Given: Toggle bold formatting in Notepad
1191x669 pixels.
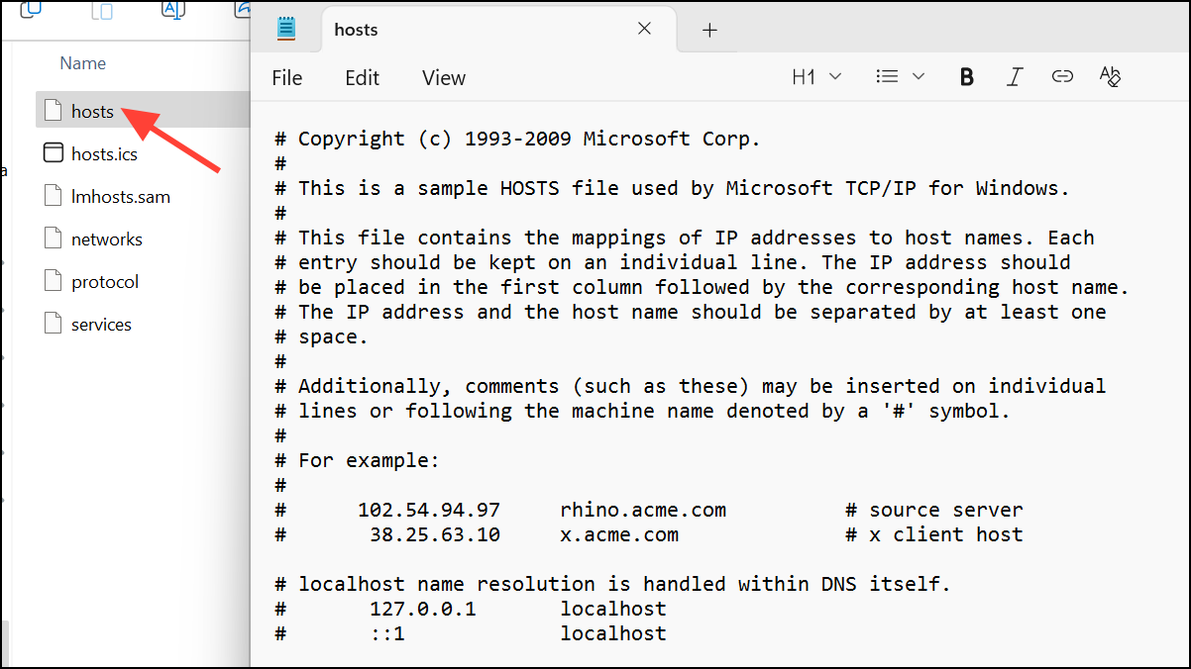Looking at the screenshot, I should click(x=967, y=77).
